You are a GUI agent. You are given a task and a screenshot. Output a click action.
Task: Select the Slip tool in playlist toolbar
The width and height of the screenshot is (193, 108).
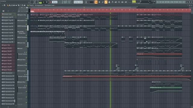[x=16, y=5]
